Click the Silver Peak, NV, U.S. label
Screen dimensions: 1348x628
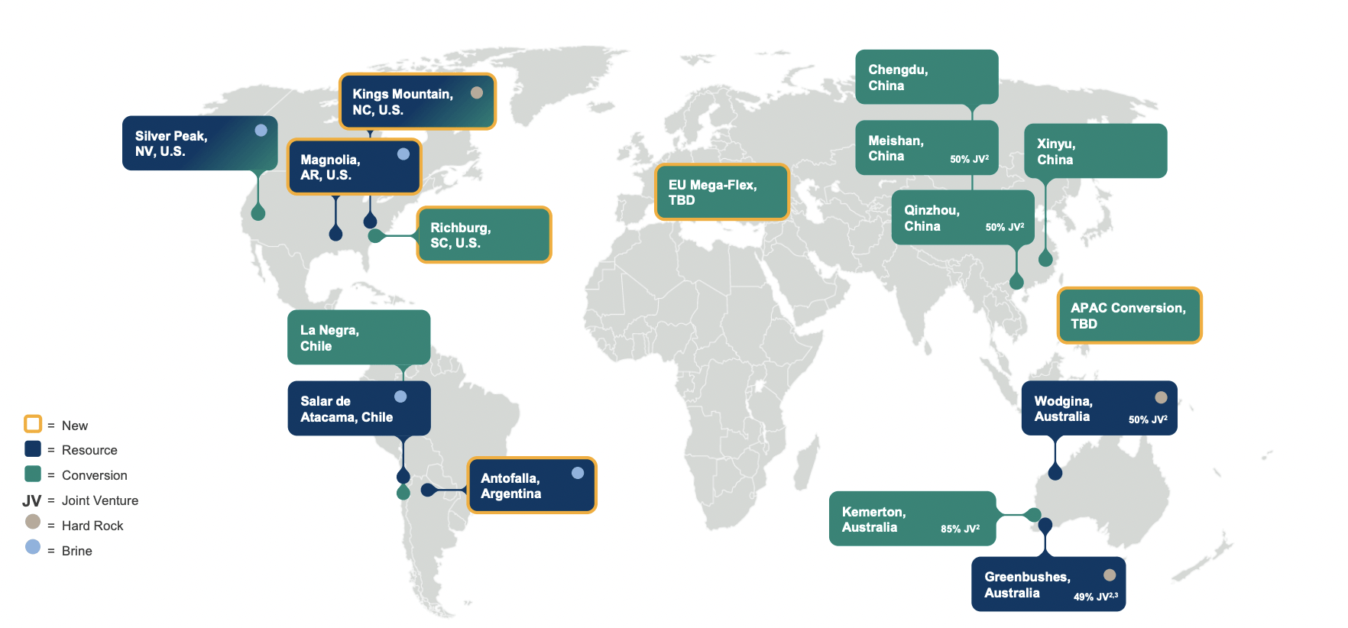click(199, 143)
